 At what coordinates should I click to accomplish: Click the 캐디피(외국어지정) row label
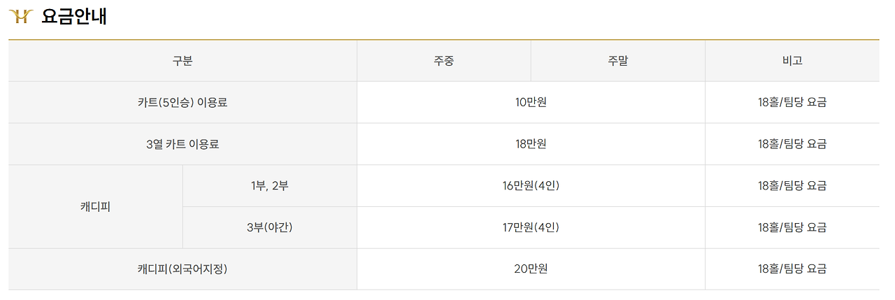182,269
